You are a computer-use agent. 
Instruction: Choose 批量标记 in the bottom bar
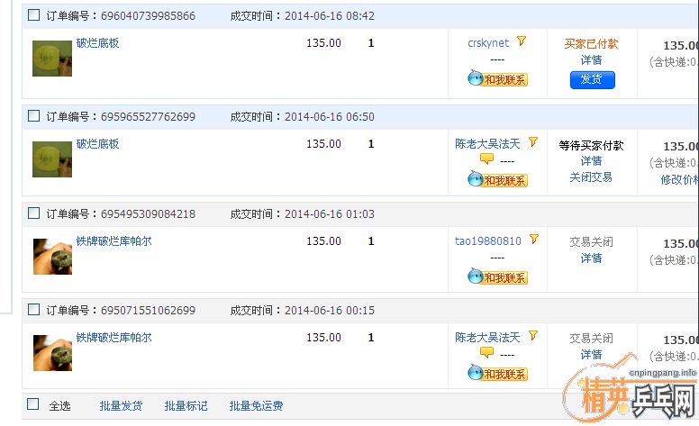186,406
